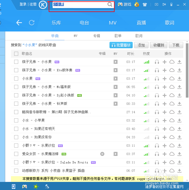The height and width of the screenshot is (190, 189).
Task: Open the Kugou K logo
Action: (x=43, y=5)
